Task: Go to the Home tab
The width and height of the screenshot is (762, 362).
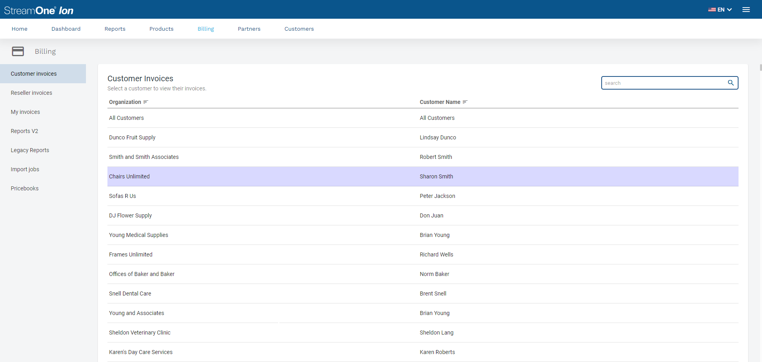Action: [x=19, y=29]
